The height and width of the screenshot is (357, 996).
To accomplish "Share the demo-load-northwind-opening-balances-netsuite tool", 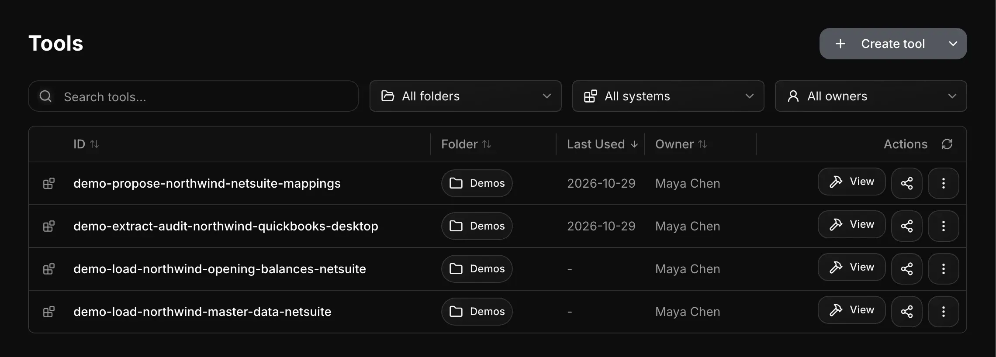I will pyautogui.click(x=907, y=269).
